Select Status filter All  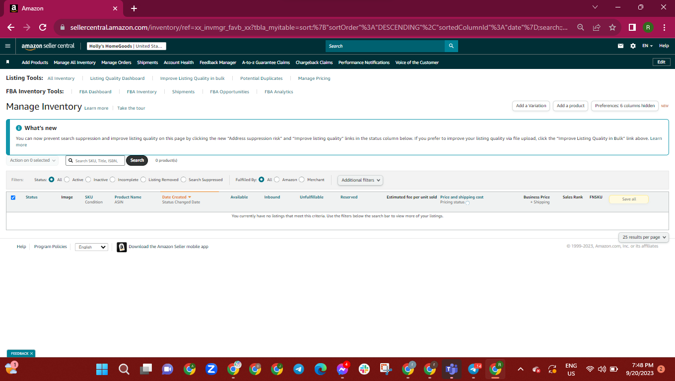tap(52, 180)
